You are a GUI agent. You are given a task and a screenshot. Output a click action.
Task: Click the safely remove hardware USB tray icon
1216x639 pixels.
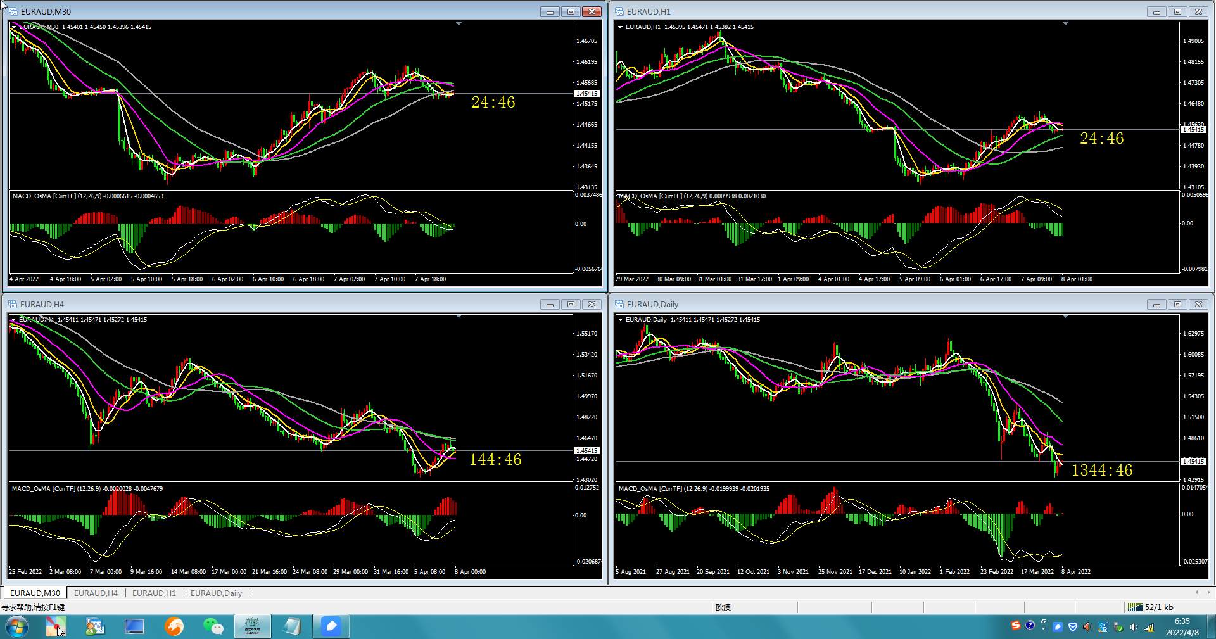(1118, 627)
